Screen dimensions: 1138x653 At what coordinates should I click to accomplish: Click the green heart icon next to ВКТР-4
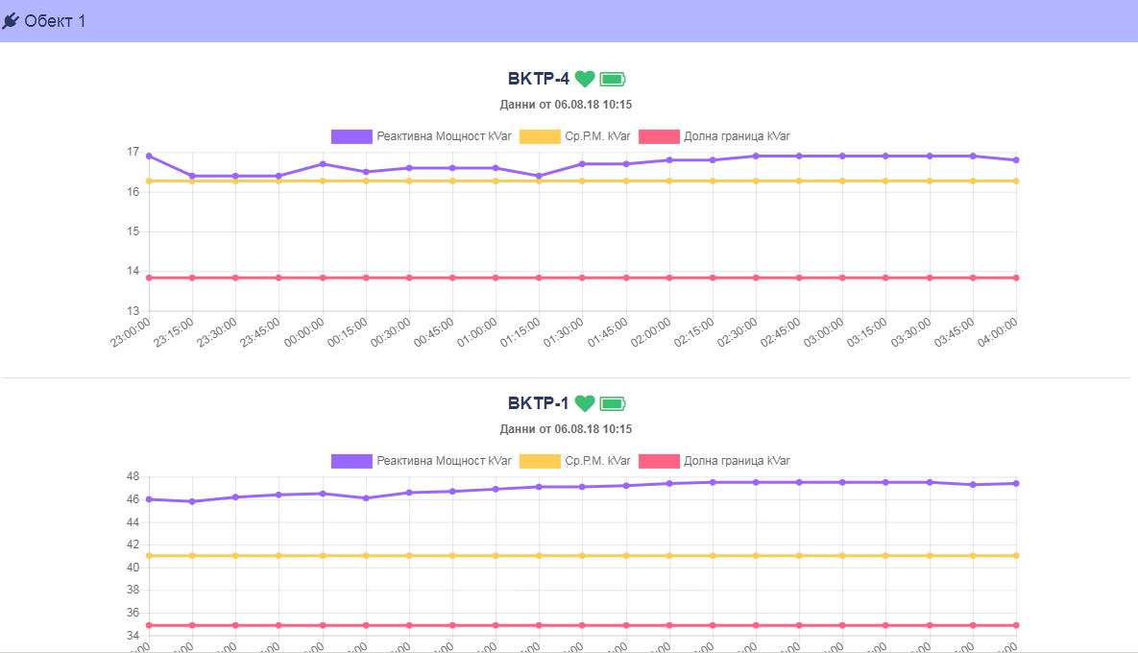584,79
